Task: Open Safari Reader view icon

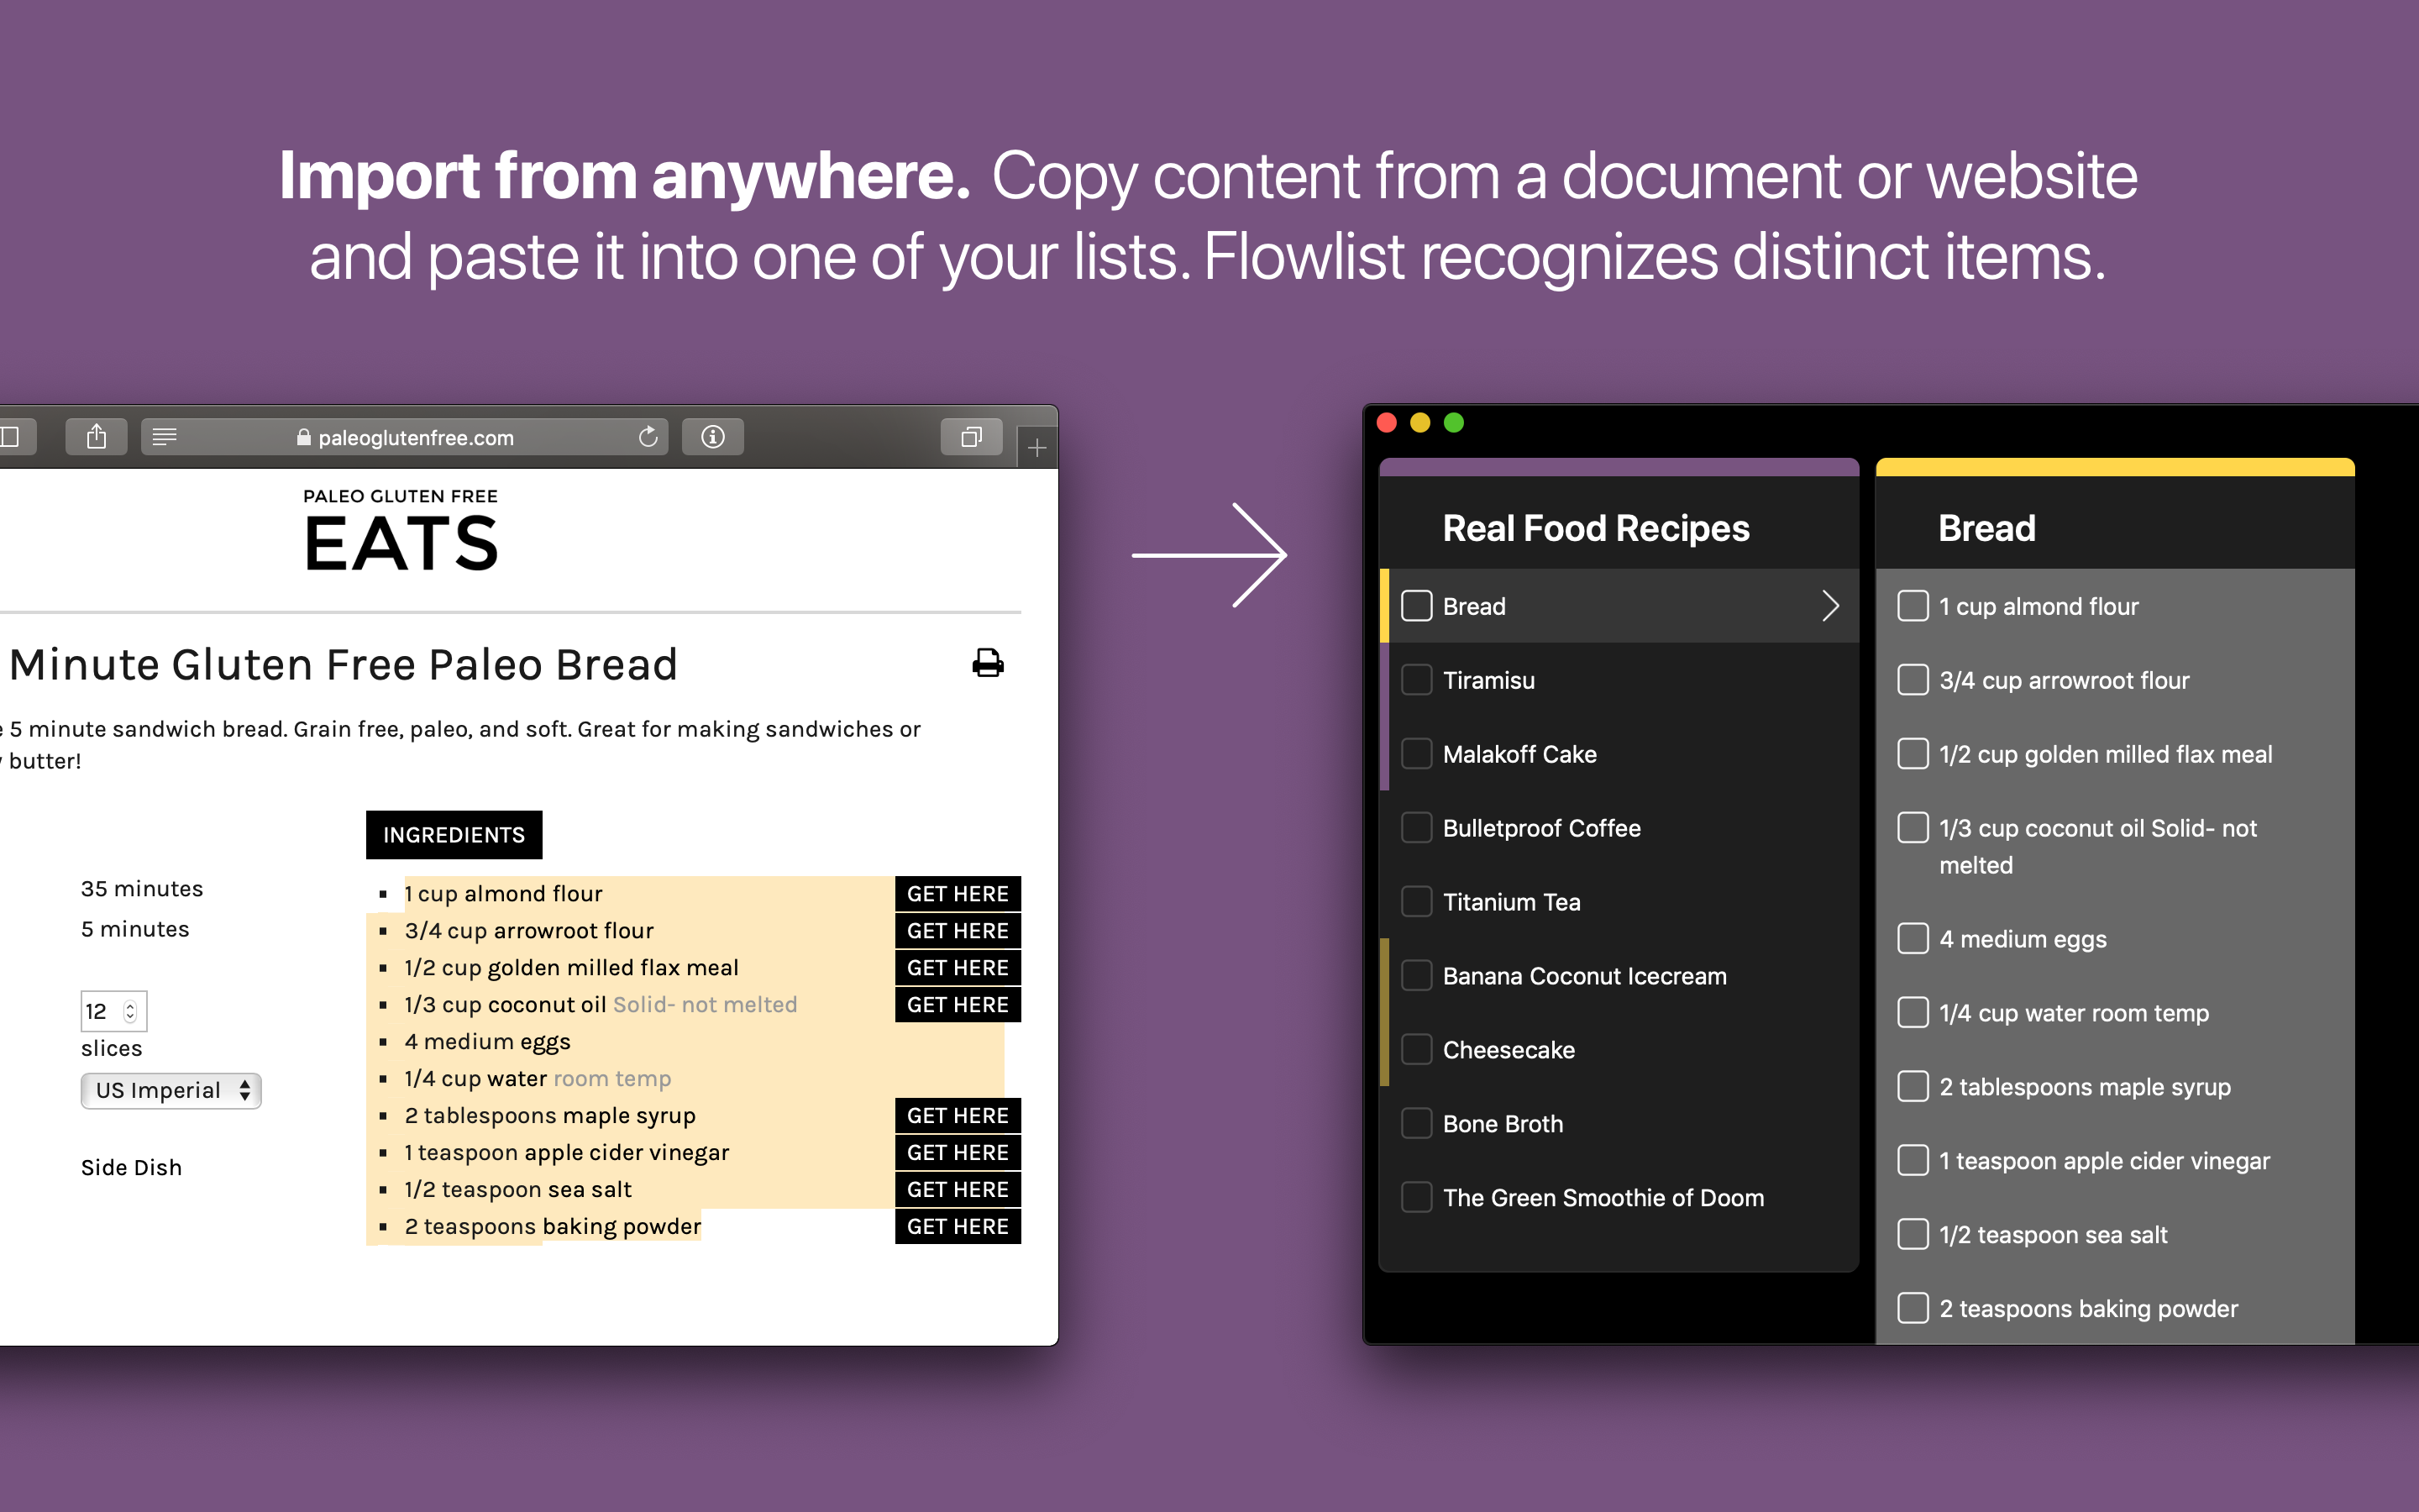Action: [165, 437]
